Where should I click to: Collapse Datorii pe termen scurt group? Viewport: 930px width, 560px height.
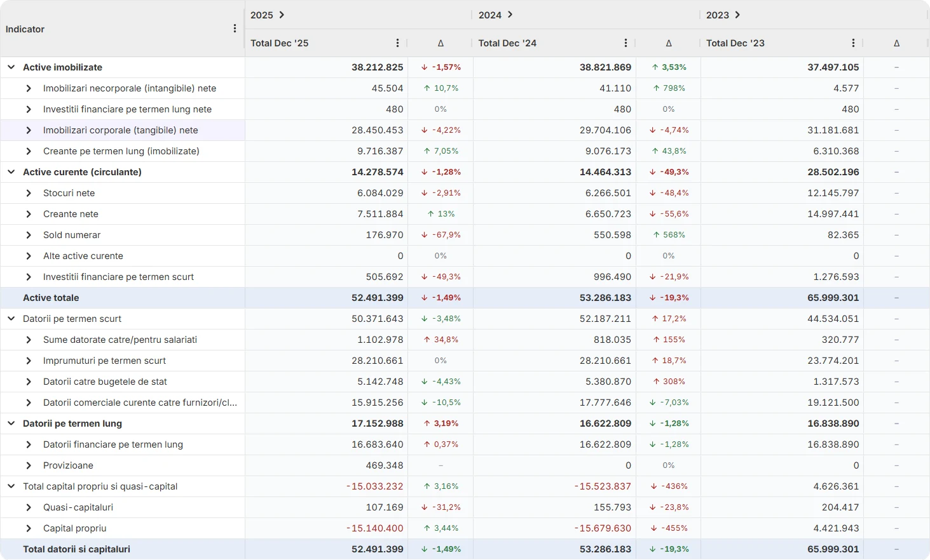(11, 319)
